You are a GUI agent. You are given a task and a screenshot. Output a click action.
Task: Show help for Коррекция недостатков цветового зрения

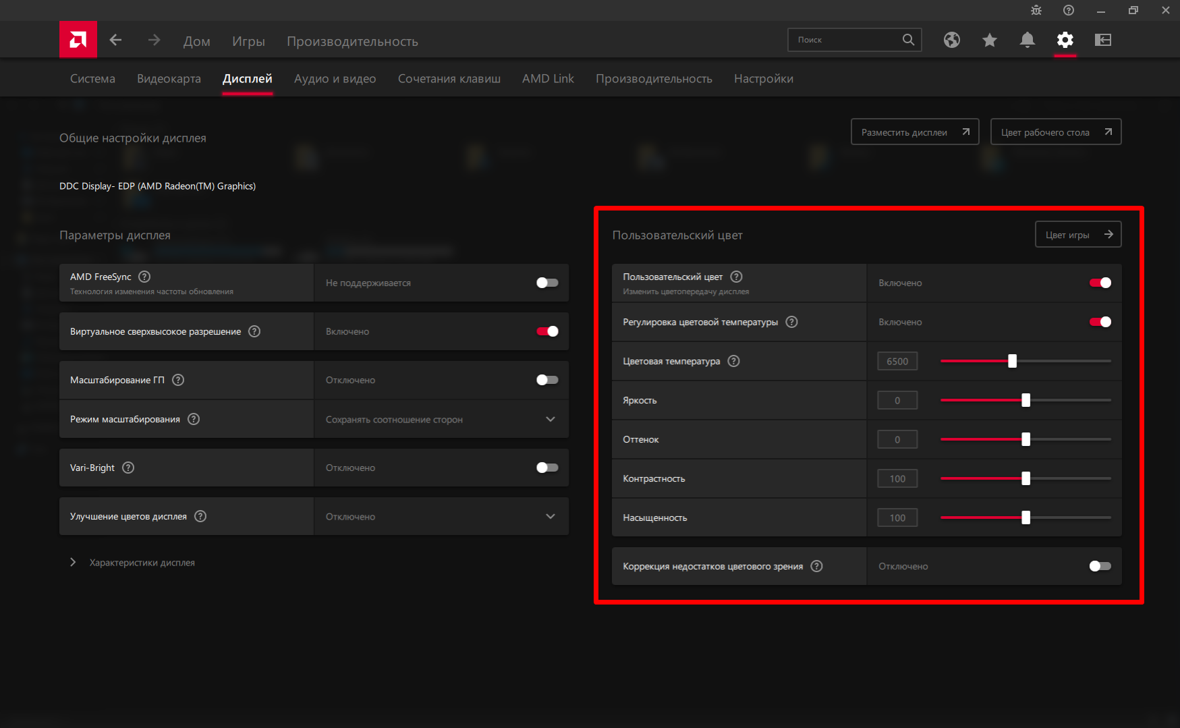(817, 566)
